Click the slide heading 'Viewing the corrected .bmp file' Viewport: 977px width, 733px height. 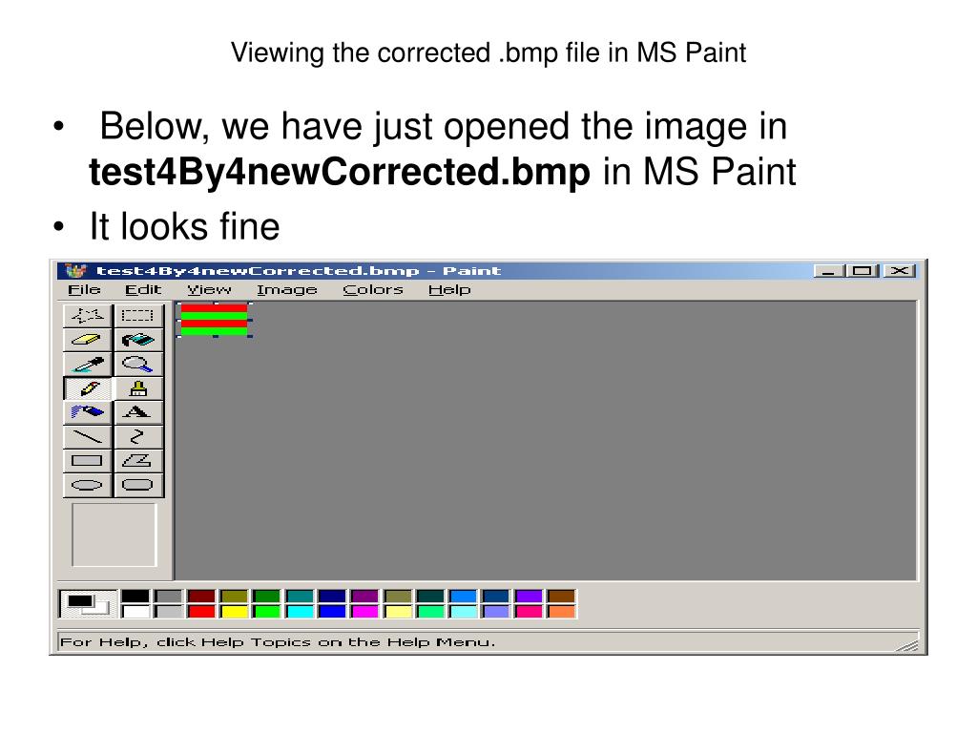click(x=488, y=52)
